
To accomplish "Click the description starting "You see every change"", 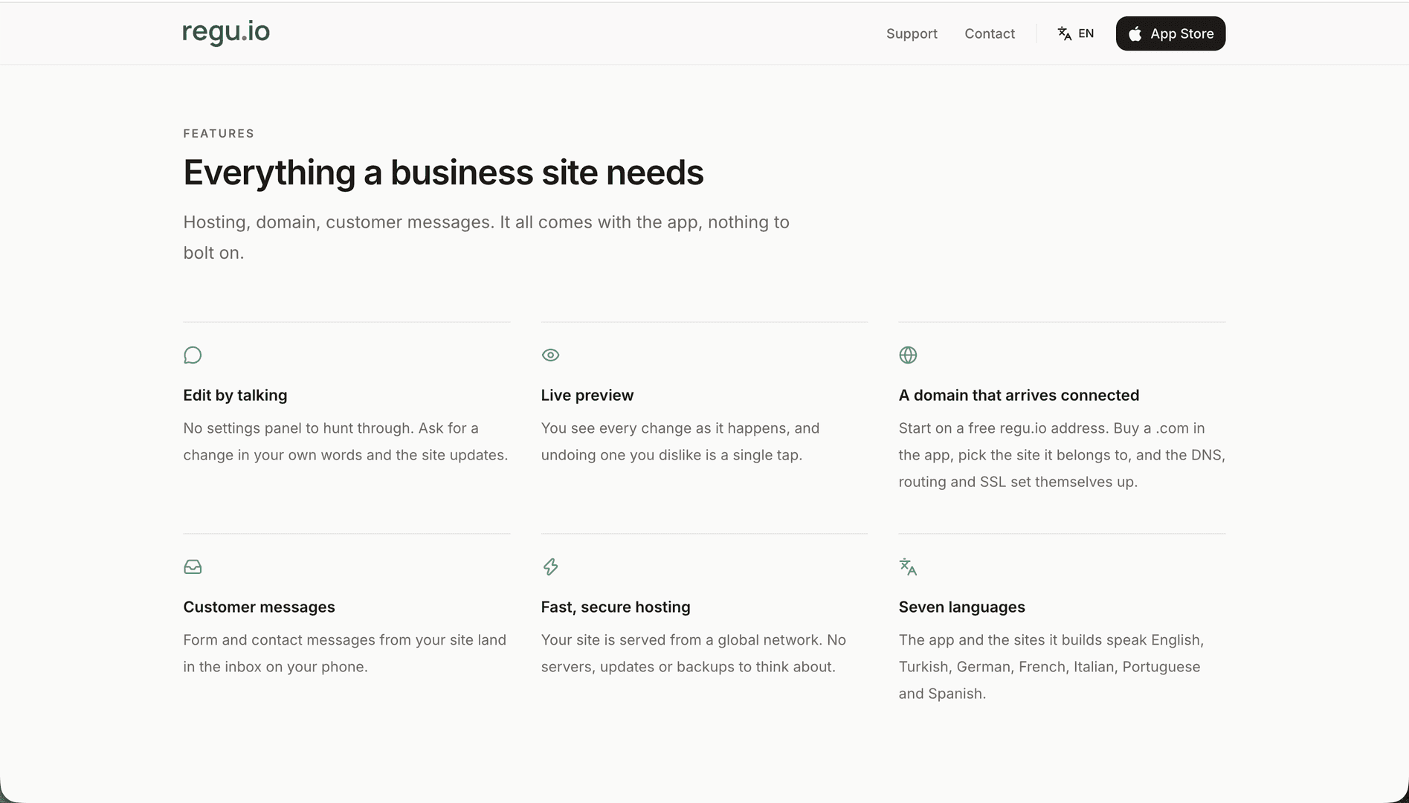I will [x=680, y=442].
